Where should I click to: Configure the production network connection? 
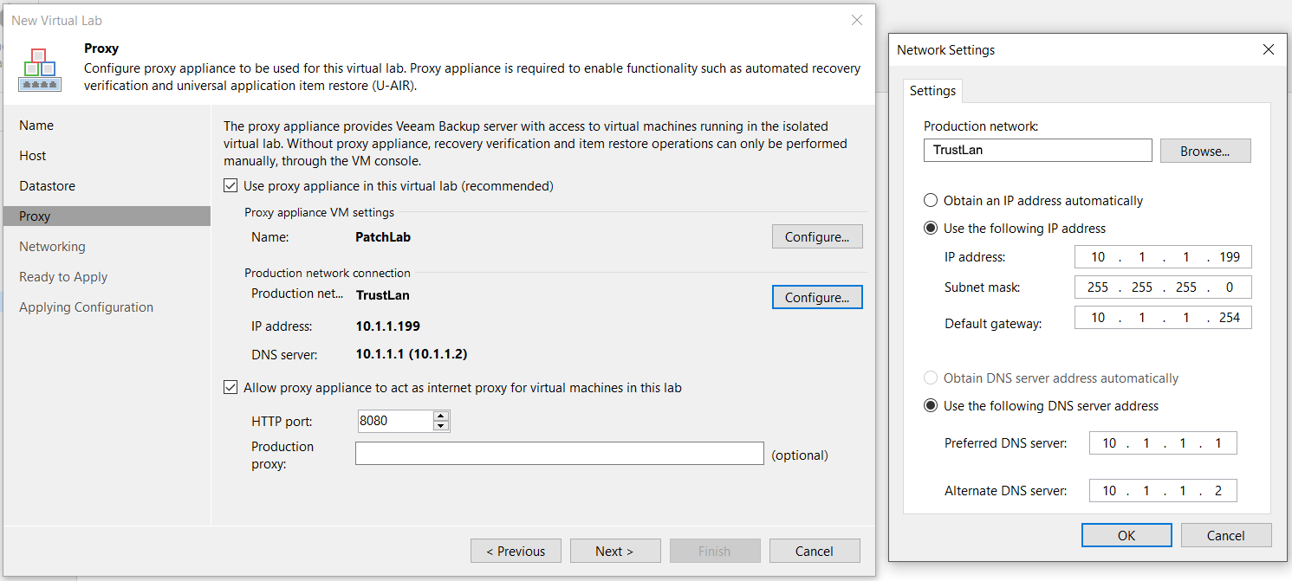click(817, 297)
